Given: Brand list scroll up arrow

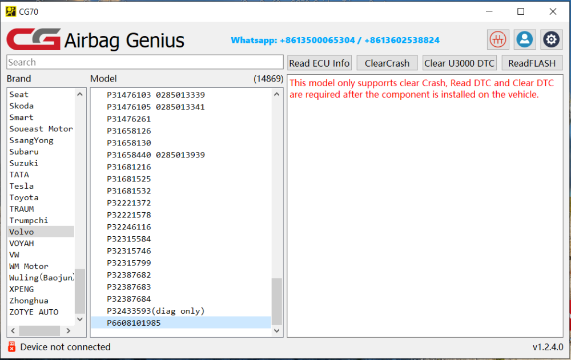Looking at the screenshot, I should 80,94.
